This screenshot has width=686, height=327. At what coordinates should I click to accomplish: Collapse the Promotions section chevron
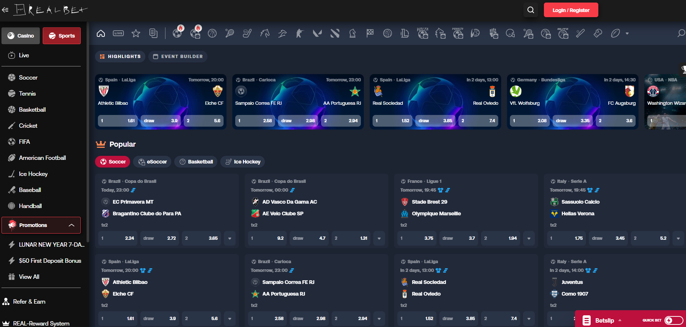tap(72, 225)
